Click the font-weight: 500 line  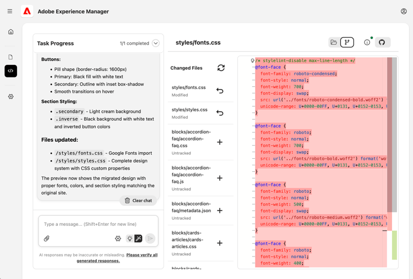point(282,204)
